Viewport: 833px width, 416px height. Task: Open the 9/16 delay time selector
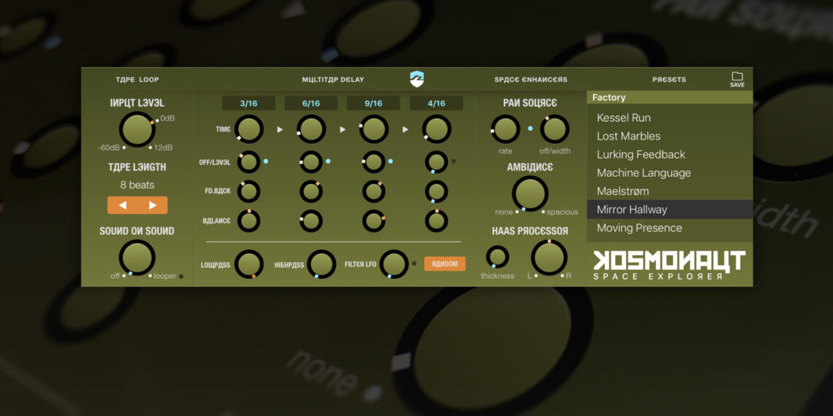373,104
